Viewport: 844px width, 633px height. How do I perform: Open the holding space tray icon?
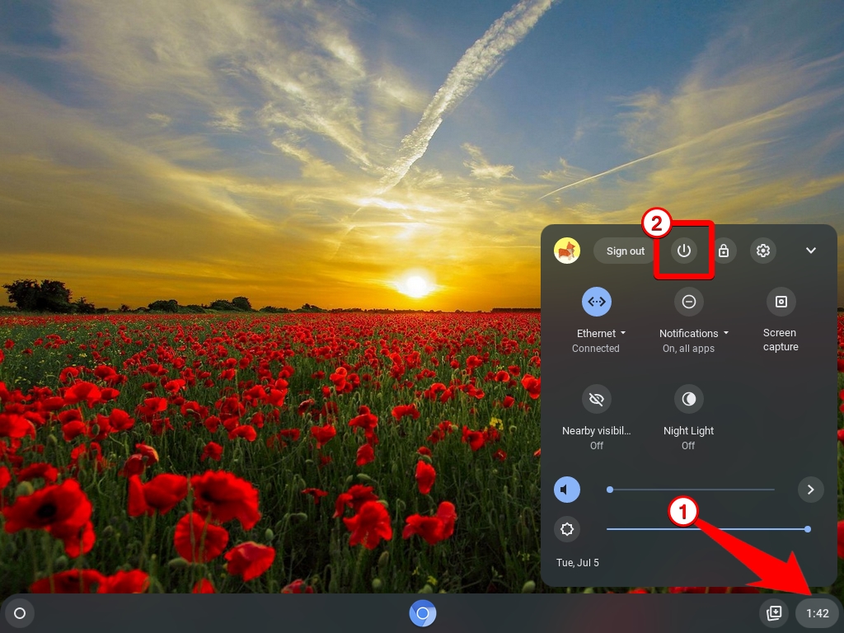[773, 613]
